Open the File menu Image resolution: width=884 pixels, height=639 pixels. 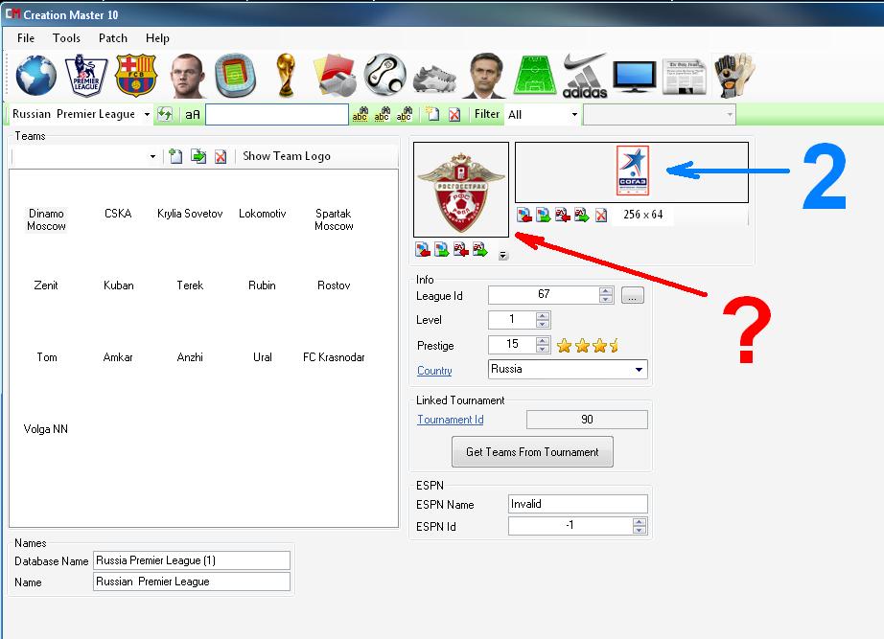26,38
